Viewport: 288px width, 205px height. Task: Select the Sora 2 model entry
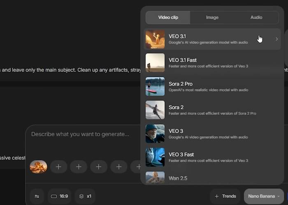212,110
